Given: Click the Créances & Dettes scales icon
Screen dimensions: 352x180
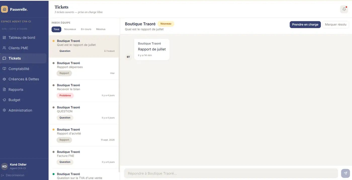Looking at the screenshot, I should (4, 79).
